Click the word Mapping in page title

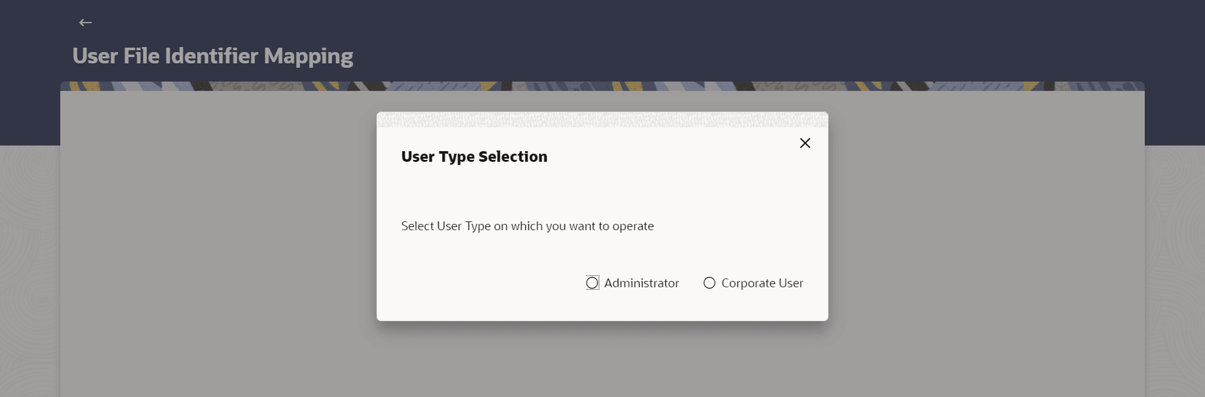(308, 56)
